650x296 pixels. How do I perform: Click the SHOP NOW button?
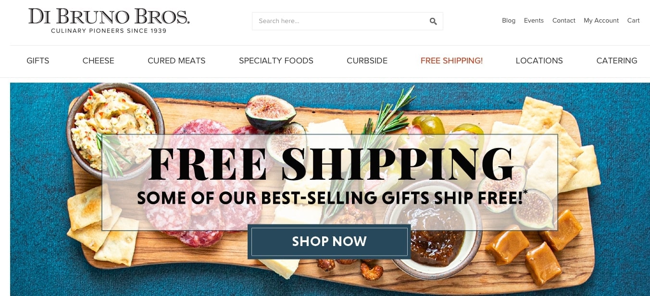pyautogui.click(x=329, y=242)
